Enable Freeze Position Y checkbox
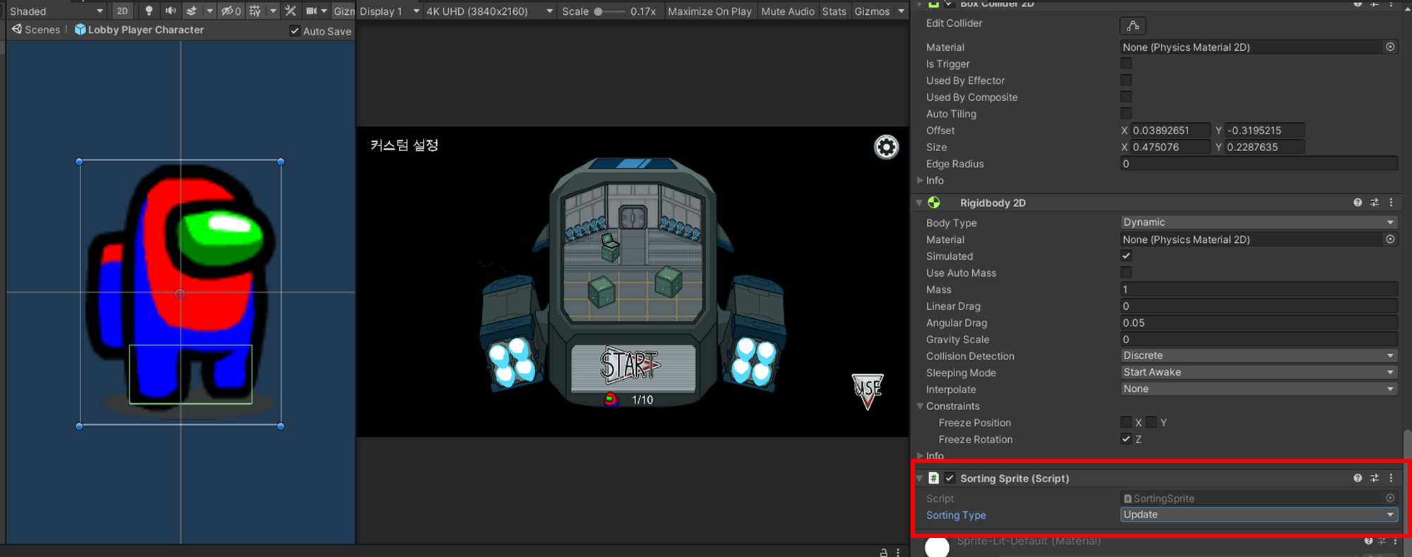 [x=1151, y=422]
